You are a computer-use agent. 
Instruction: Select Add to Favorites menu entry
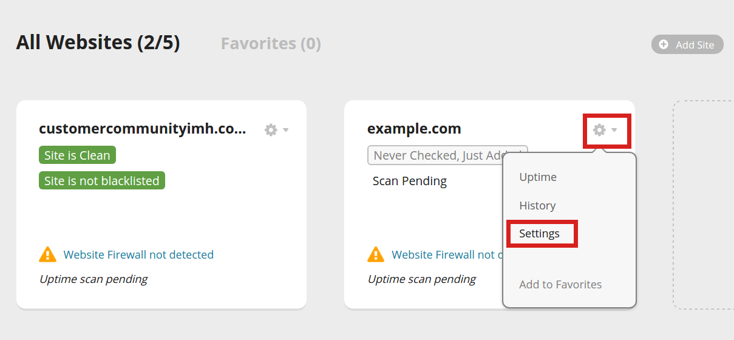560,285
